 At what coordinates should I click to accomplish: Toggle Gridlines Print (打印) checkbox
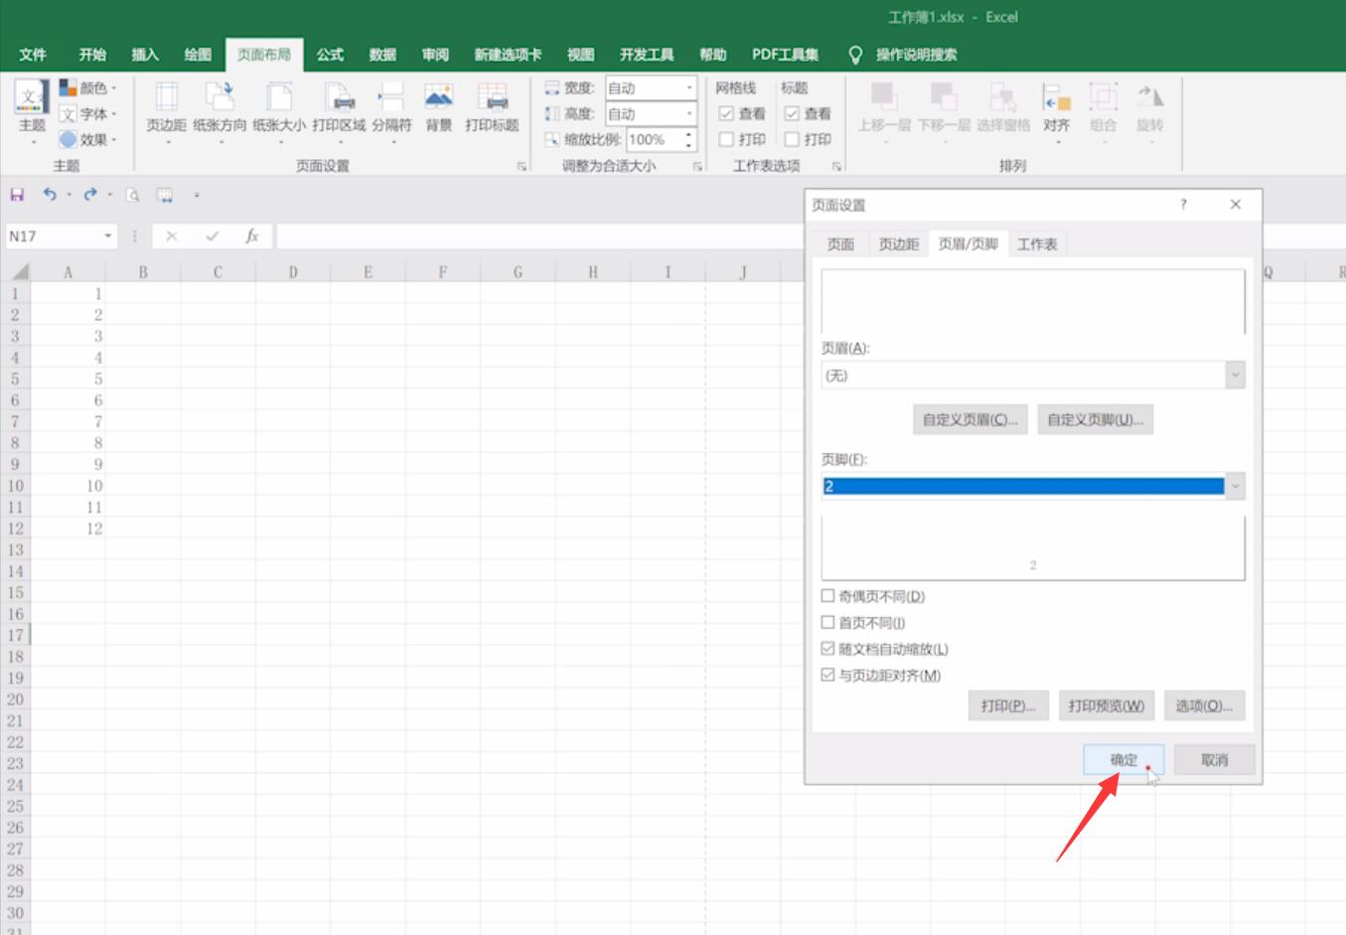726,139
